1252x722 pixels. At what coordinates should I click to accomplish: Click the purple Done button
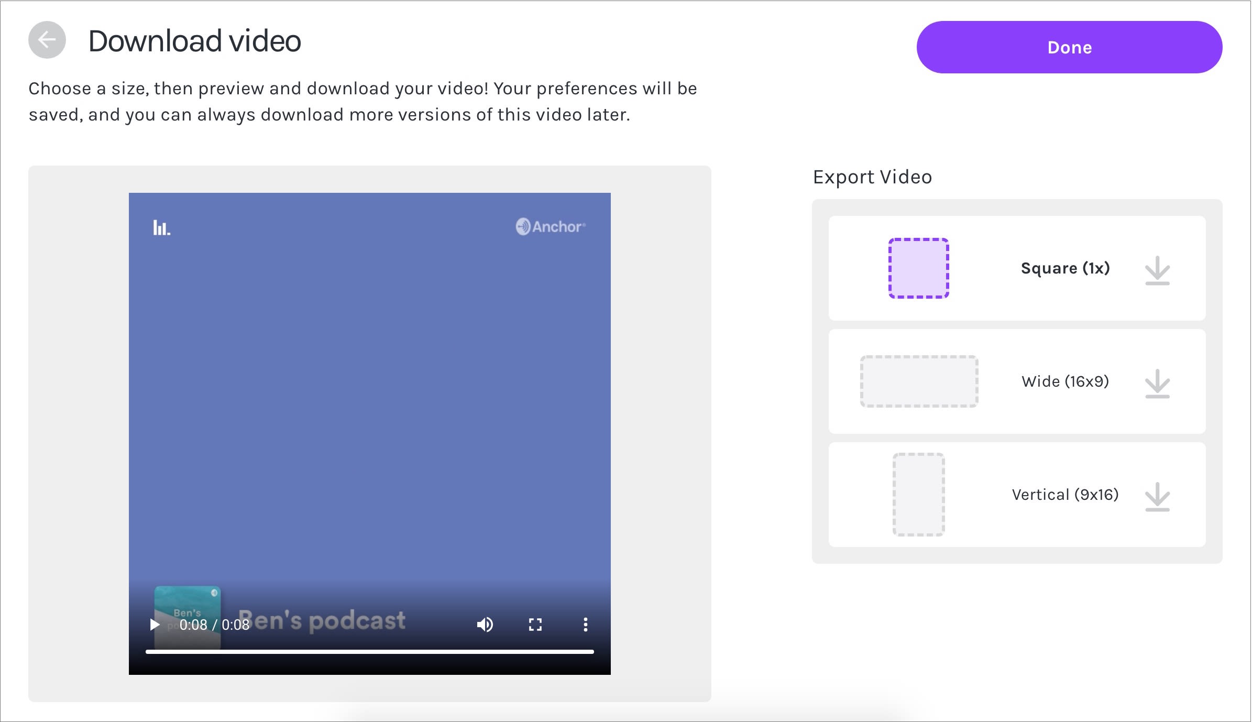[1069, 47]
